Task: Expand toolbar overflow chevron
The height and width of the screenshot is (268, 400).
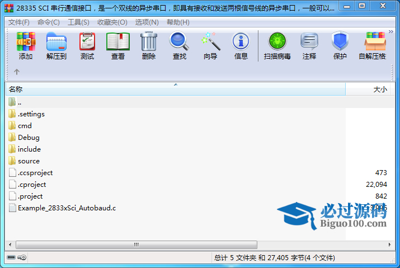Action: click(391, 32)
